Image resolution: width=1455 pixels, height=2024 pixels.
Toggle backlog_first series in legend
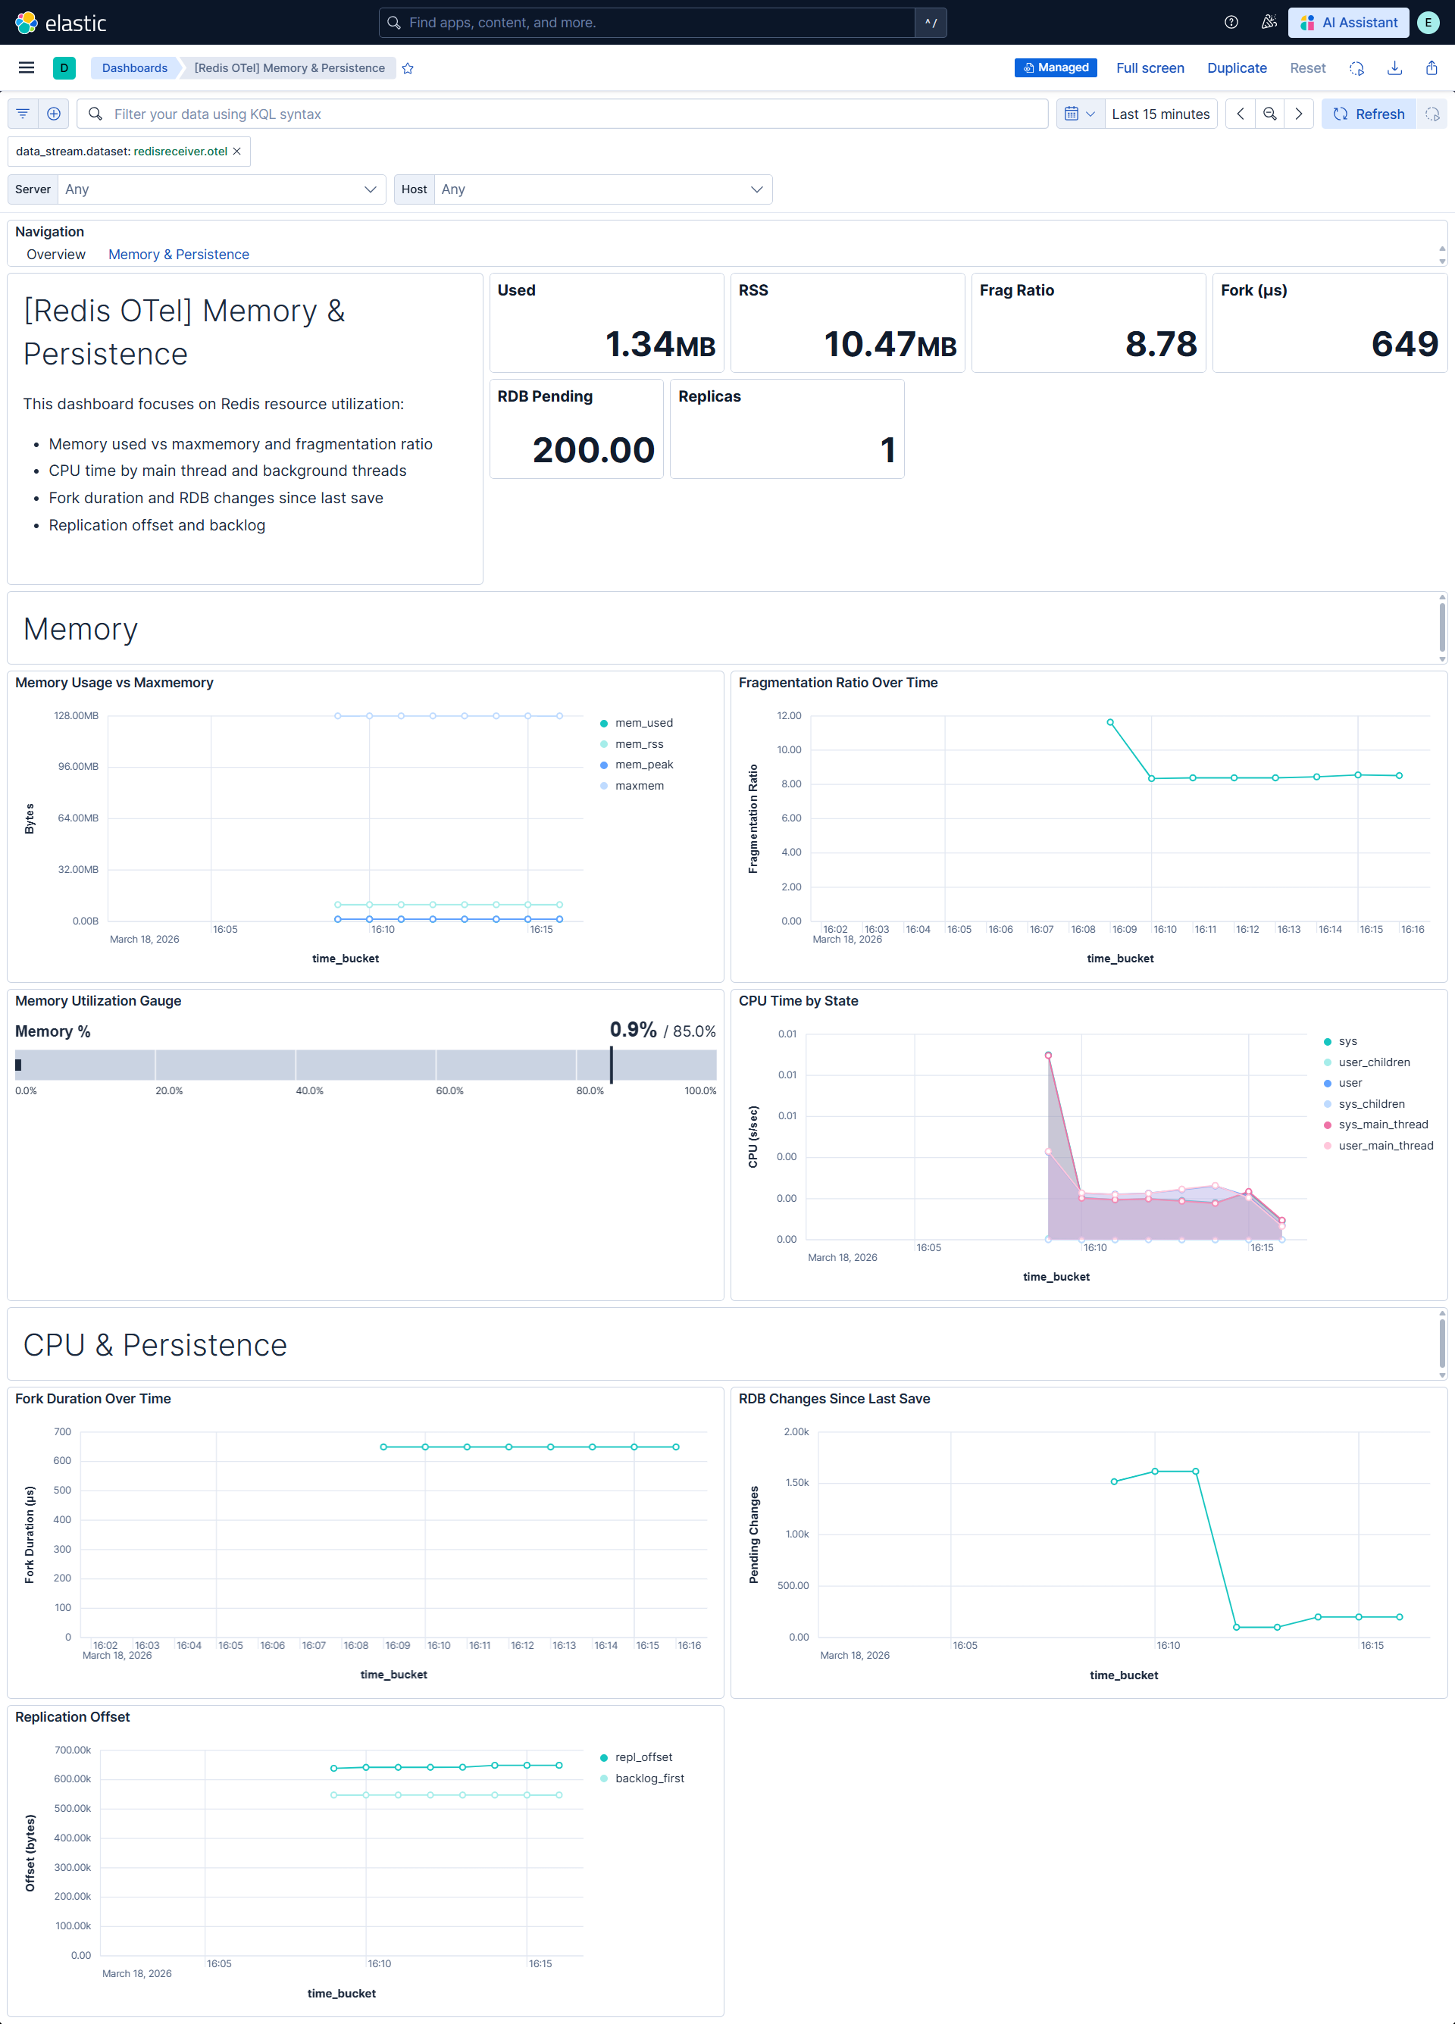pyautogui.click(x=649, y=1778)
